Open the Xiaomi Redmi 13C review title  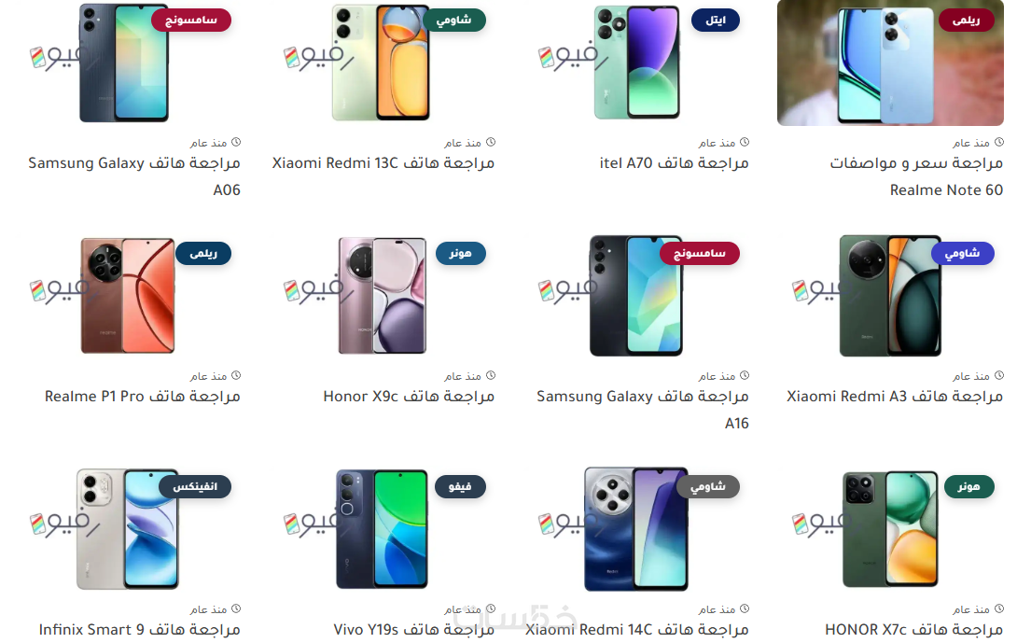(383, 163)
